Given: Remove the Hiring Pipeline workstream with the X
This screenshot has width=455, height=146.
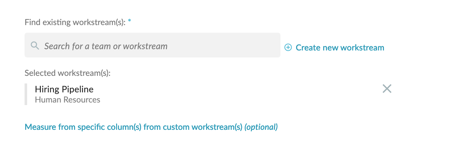Looking at the screenshot, I should [387, 89].
